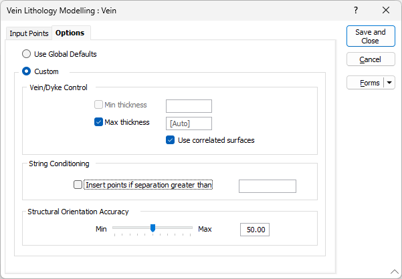Disable Use correlated surfaces
The image size is (402, 279).
[x=171, y=140]
